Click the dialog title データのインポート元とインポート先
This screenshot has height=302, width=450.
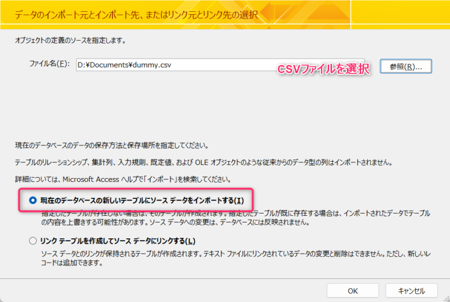click(136, 15)
